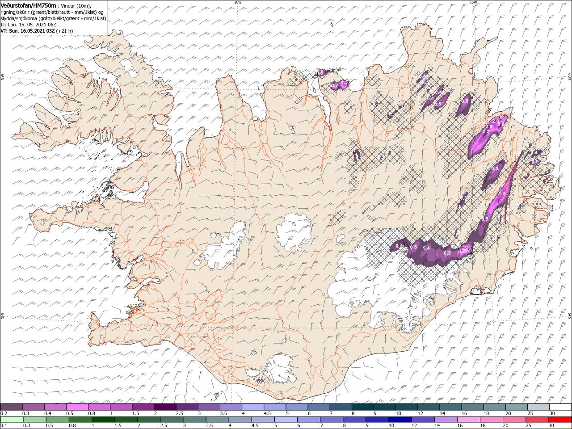Click the '25' label in the snow legend row

[530, 413]
